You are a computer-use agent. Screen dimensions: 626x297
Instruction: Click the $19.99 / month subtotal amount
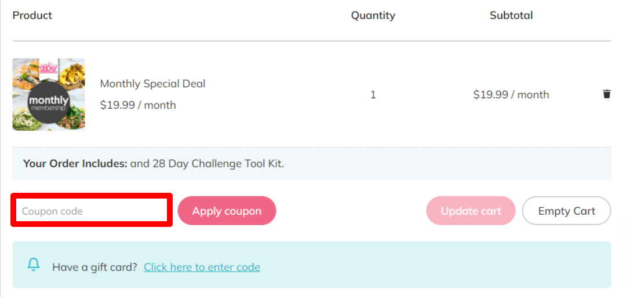pos(511,94)
